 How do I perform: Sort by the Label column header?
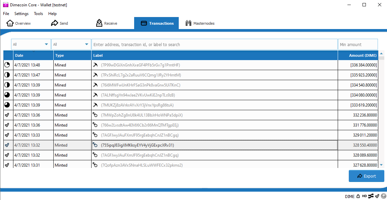point(215,55)
